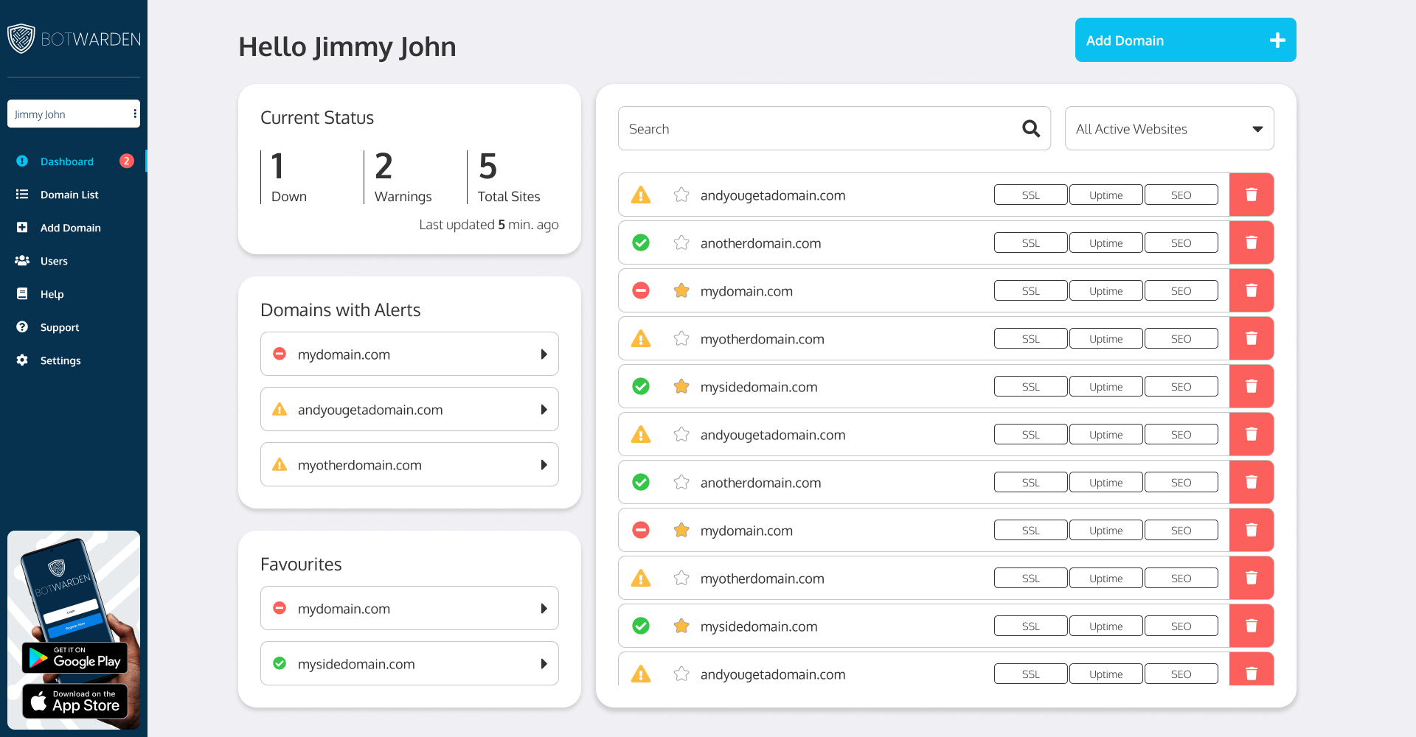Open the All Active Websites dropdown

coord(1169,129)
